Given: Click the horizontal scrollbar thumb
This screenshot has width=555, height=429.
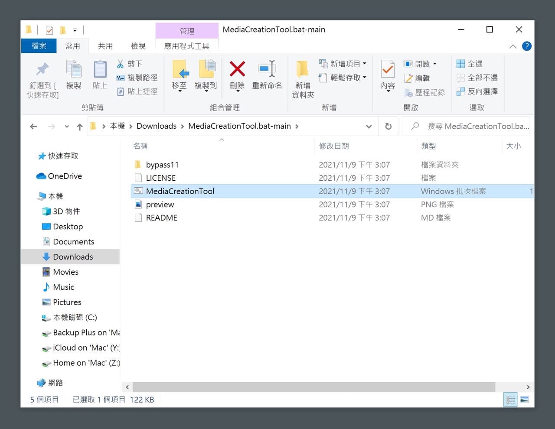Looking at the screenshot, I should 314,387.
